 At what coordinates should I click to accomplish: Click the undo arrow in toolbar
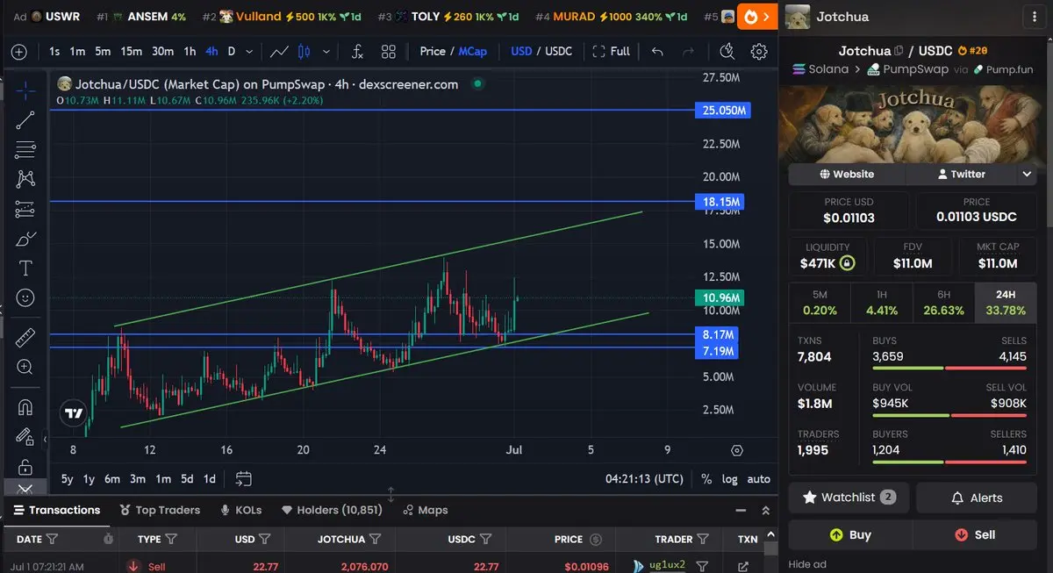(x=657, y=52)
